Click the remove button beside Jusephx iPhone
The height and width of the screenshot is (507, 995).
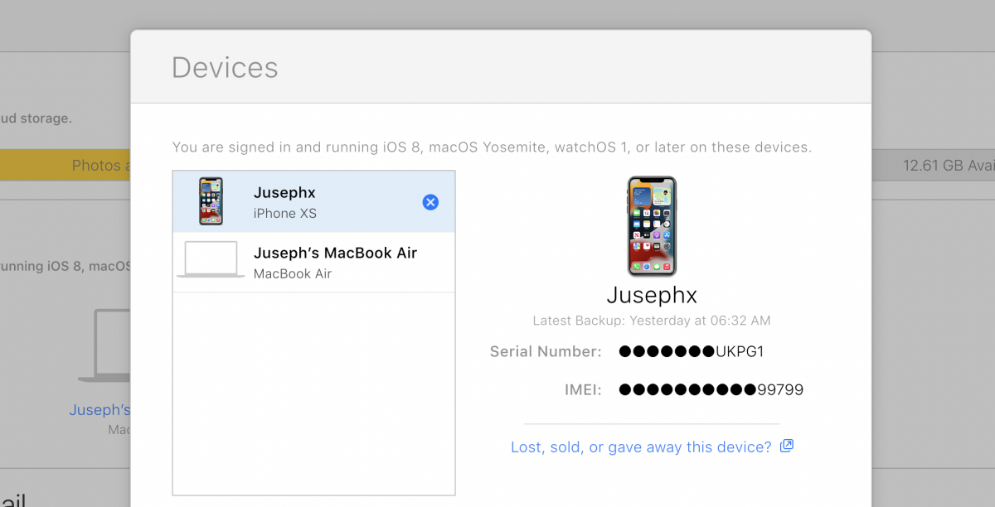[430, 202]
